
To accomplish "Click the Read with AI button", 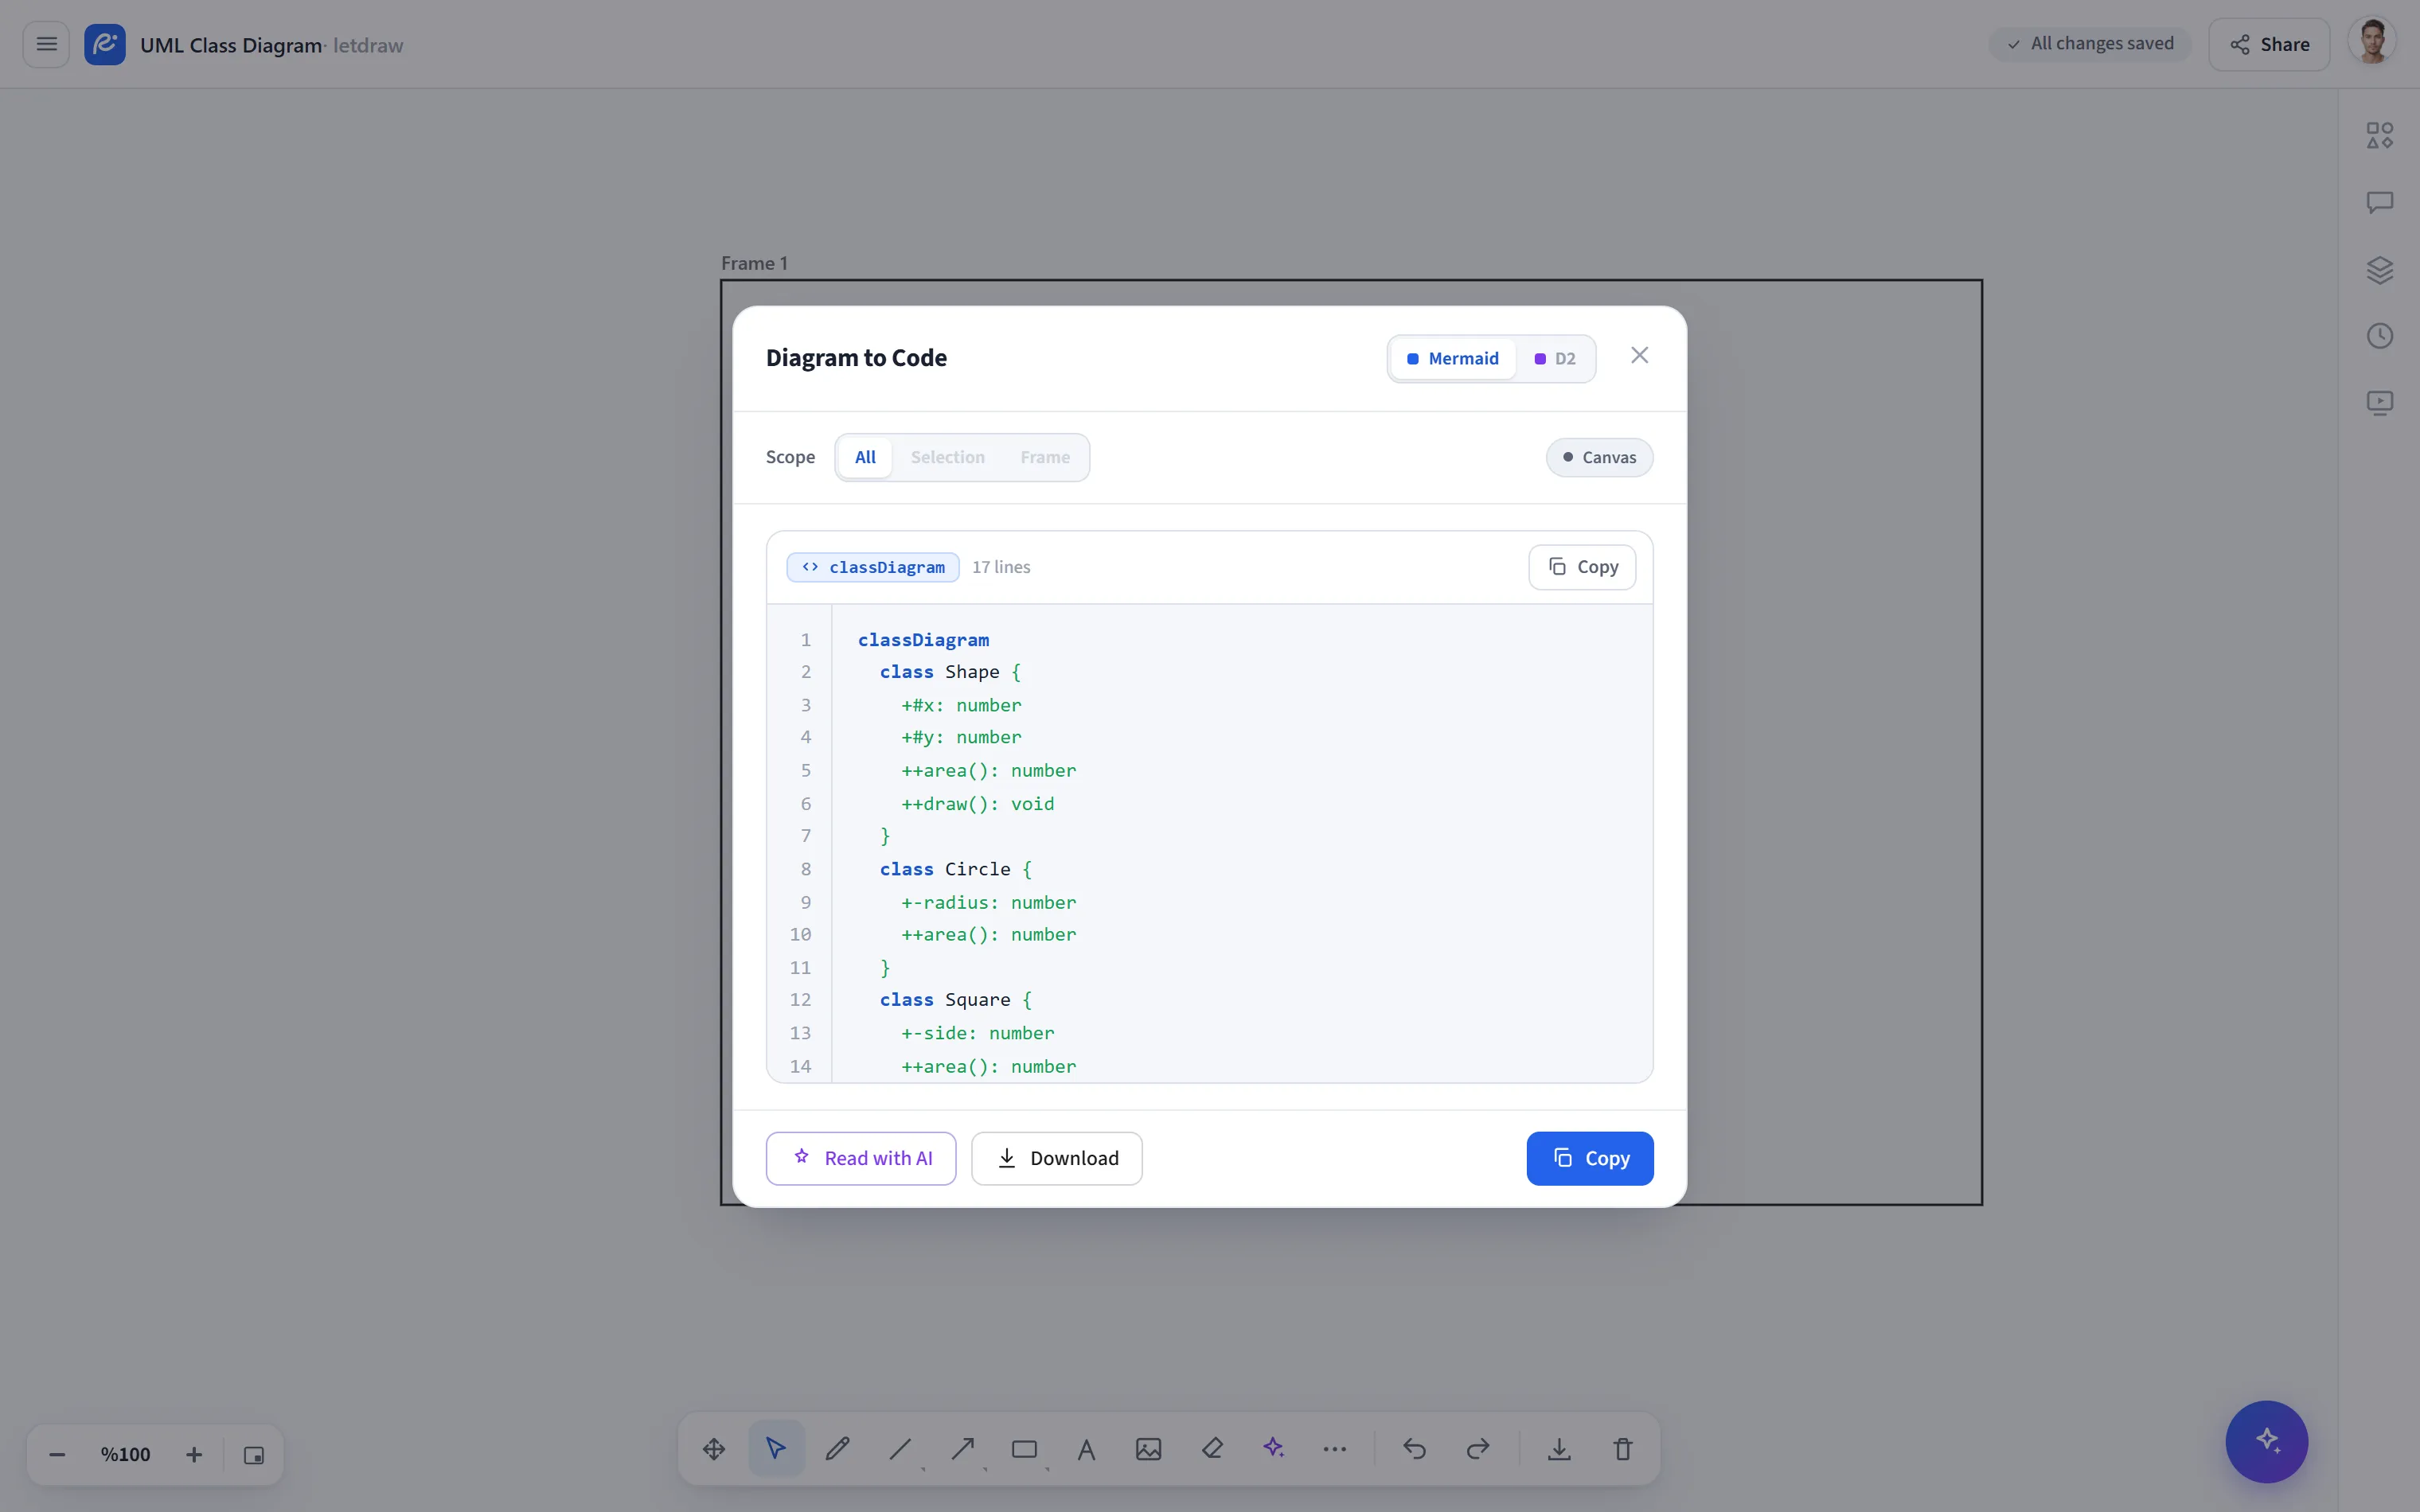I will pyautogui.click(x=861, y=1158).
